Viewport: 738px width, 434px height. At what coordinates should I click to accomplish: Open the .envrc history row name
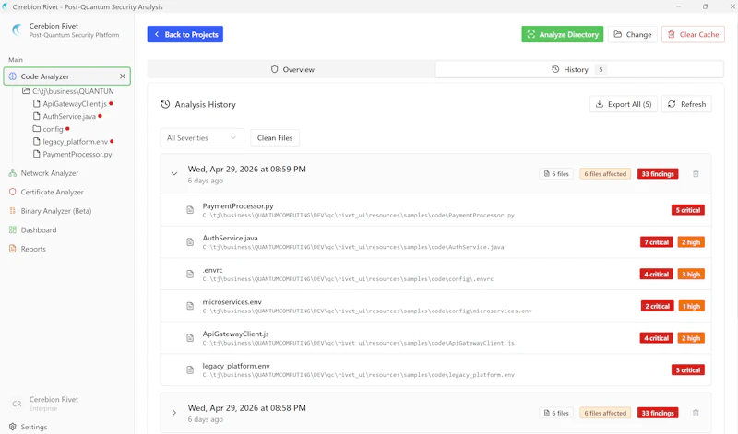point(212,270)
